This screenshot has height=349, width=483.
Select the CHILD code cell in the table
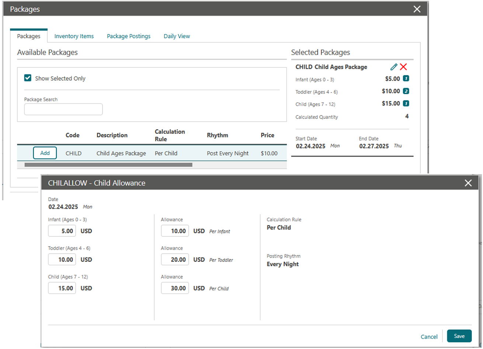[x=74, y=153]
